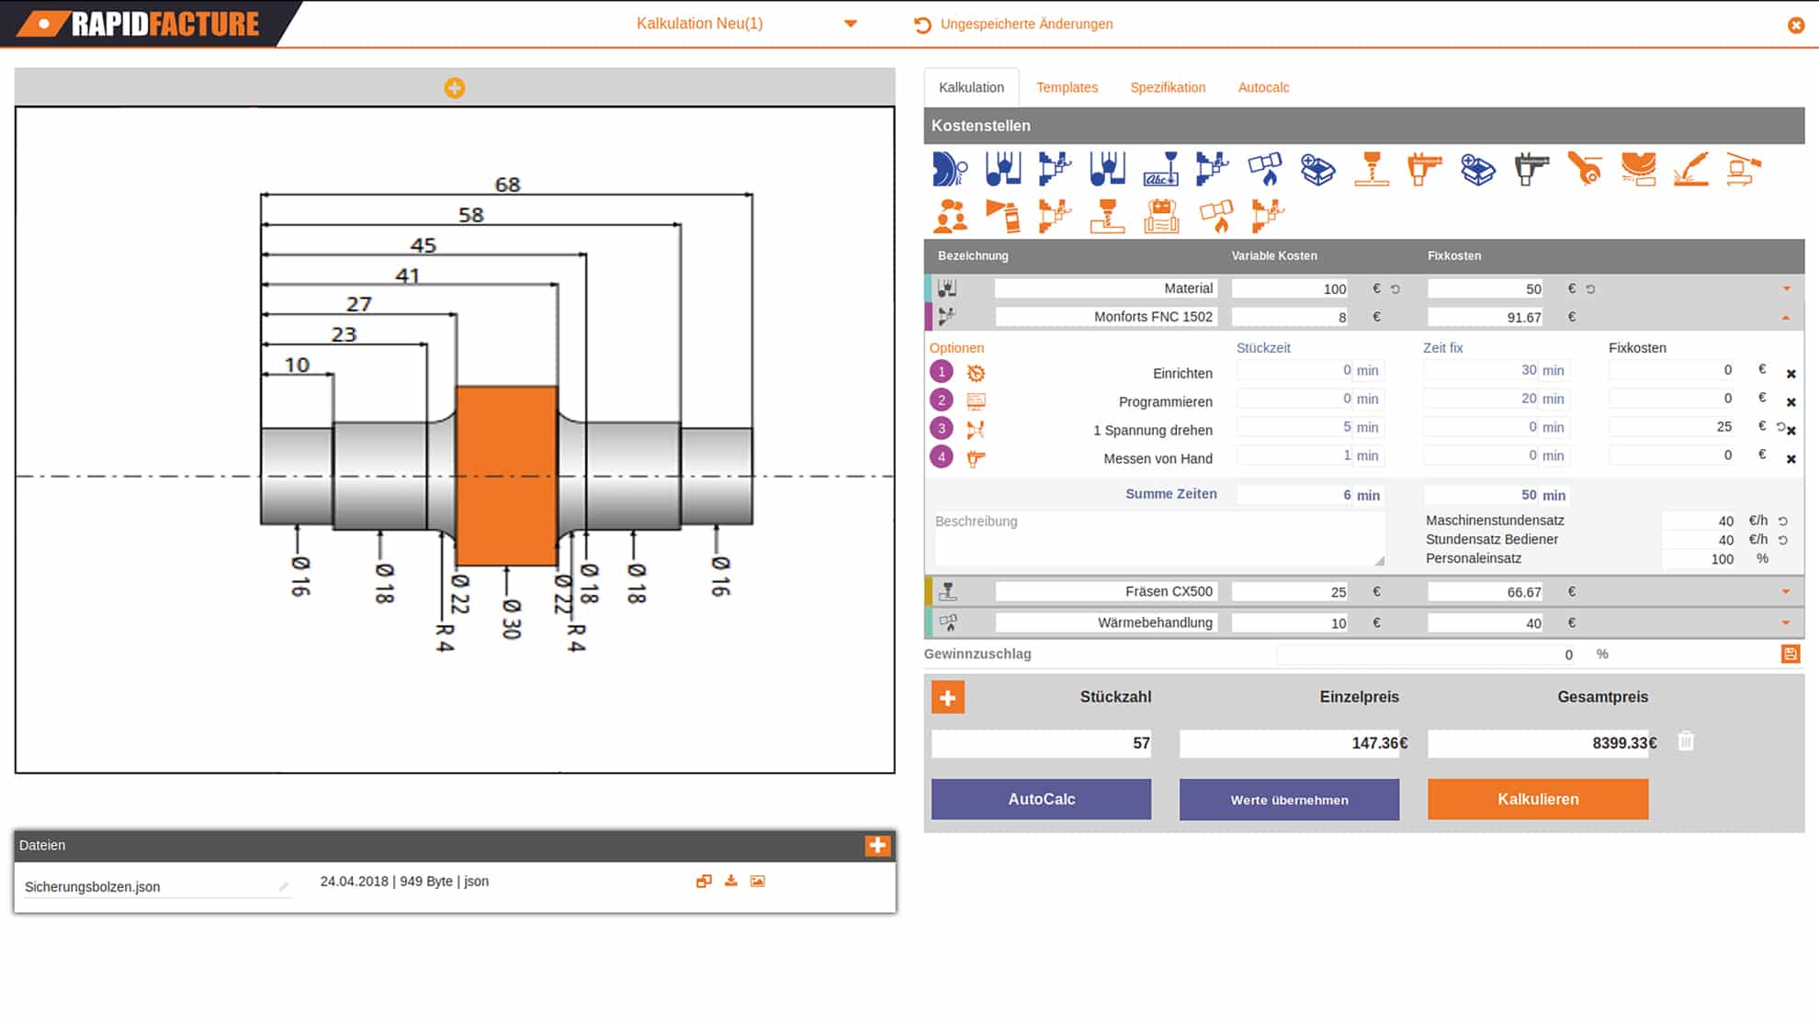This screenshot has width=1819, height=1023.
Task: Click the Wärmebehandlung row icon
Action: click(947, 623)
